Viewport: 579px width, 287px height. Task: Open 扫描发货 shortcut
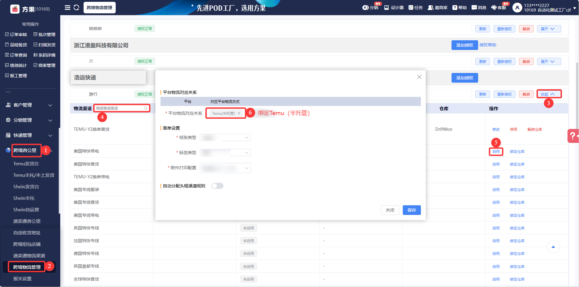45,45
